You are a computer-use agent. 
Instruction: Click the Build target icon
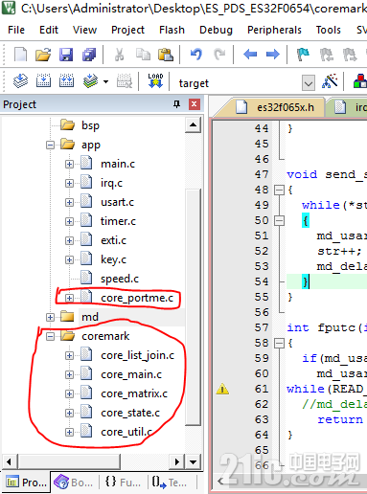click(43, 80)
